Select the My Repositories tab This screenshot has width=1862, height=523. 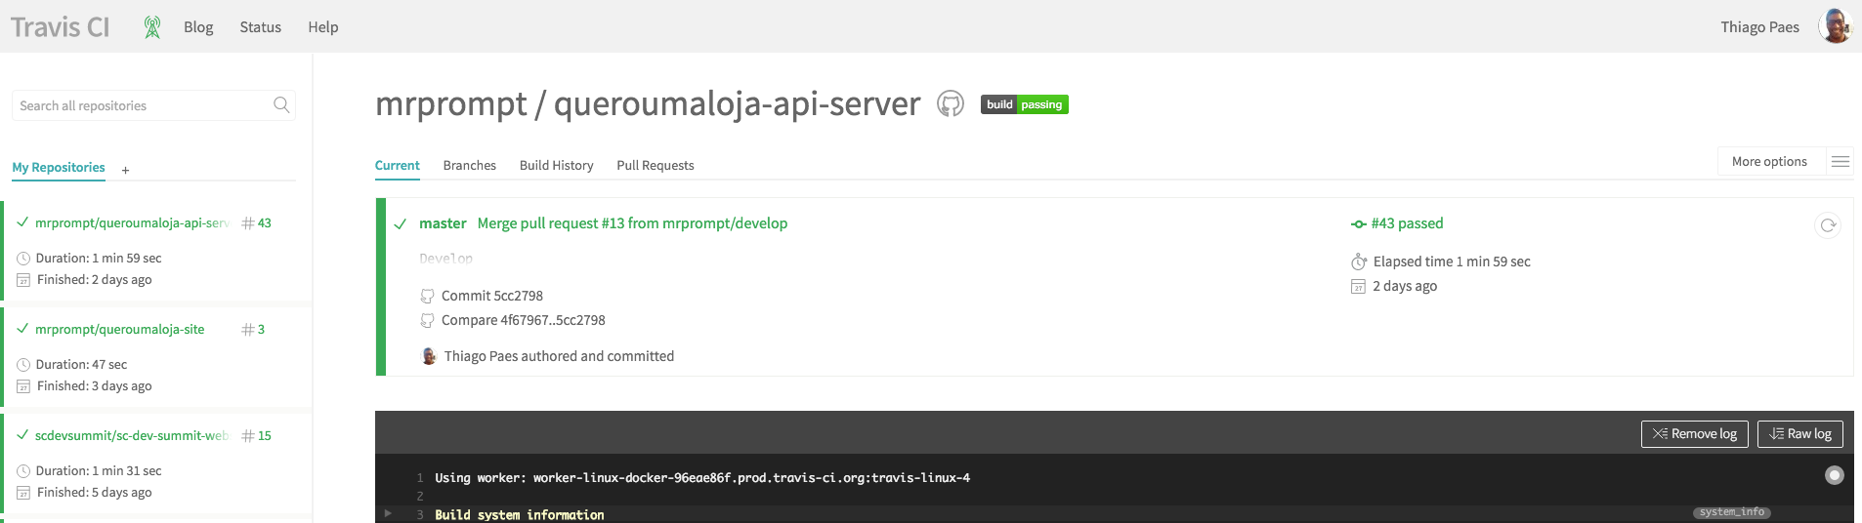[59, 167]
